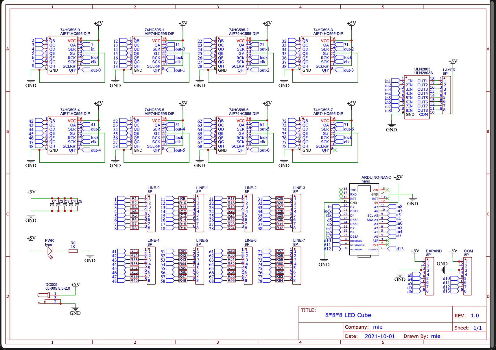Viewport: 496px width, 350px height.
Task: Click 'mie' next to Drawn By
Action: tap(436, 336)
